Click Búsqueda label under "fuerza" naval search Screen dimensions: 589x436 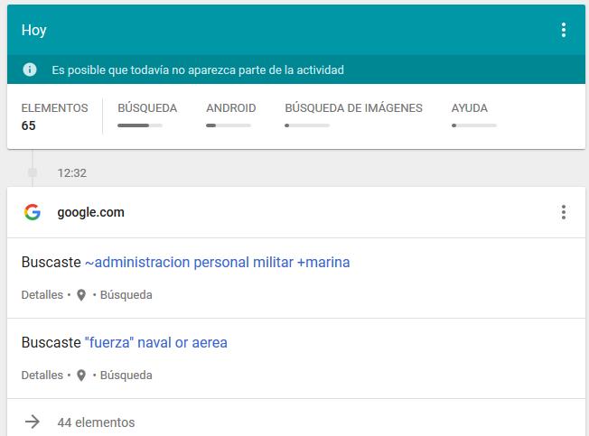coord(126,376)
